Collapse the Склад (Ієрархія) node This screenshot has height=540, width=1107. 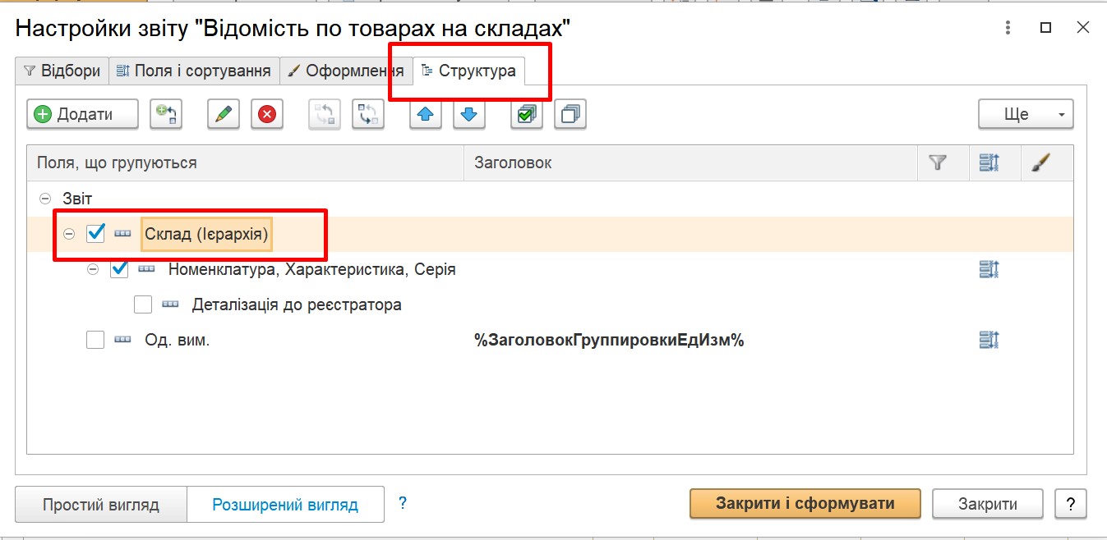(x=69, y=234)
